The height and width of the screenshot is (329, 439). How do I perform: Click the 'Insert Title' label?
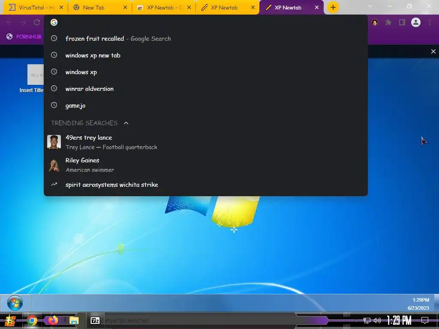coord(31,90)
